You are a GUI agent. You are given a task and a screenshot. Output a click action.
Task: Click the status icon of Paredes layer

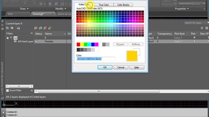point(36,42)
